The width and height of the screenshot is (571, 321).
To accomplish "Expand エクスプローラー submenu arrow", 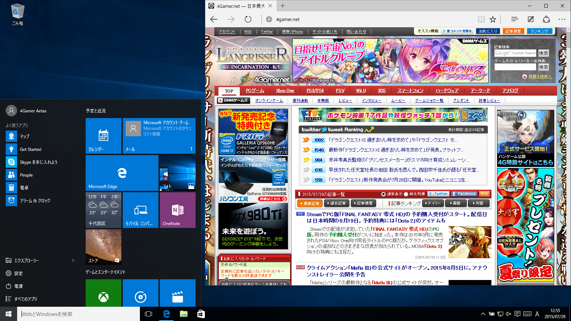I will click(x=73, y=260).
